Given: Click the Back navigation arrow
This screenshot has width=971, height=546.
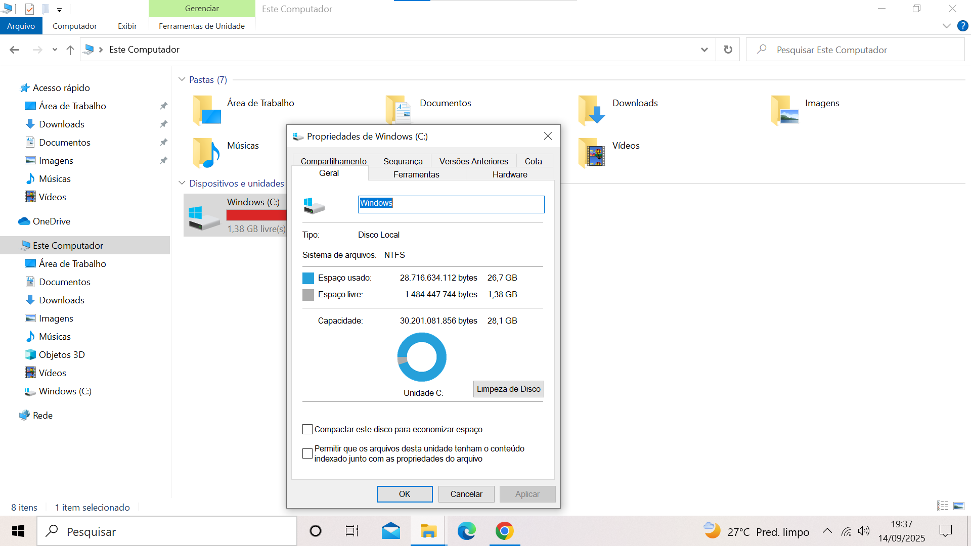Looking at the screenshot, I should [14, 50].
